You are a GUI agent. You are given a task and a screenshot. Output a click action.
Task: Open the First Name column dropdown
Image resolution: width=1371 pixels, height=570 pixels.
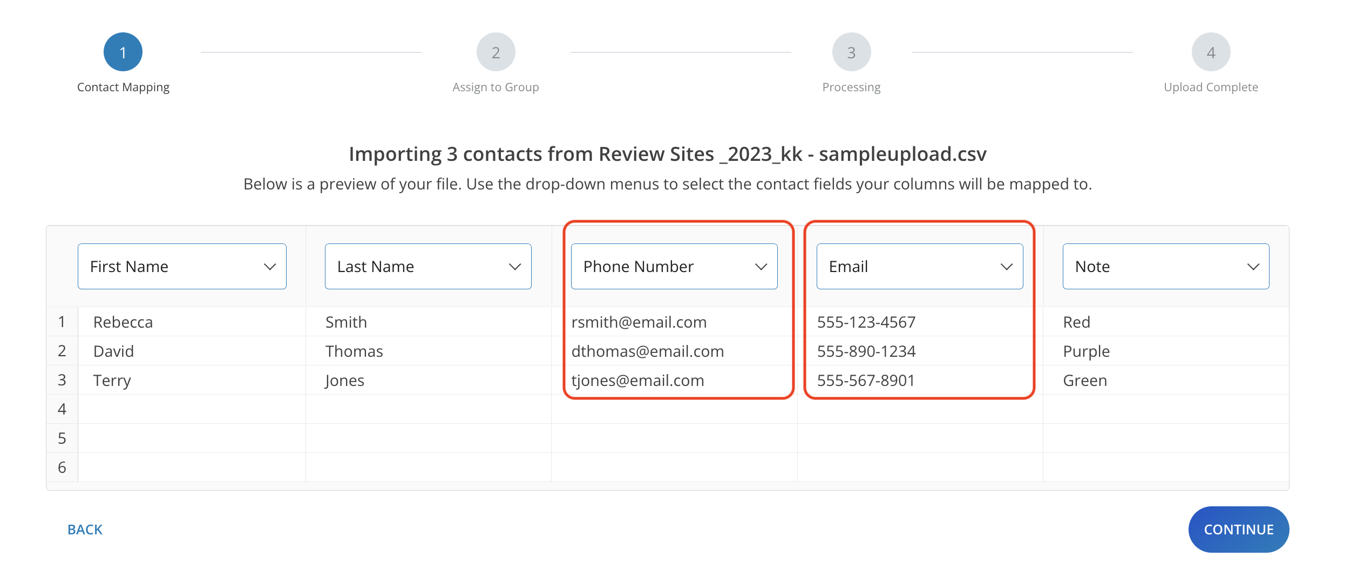(x=182, y=267)
